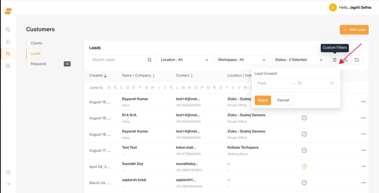Screen dimensions: 379x193
Task: Sort by Created column arrows
Action: pos(105,76)
